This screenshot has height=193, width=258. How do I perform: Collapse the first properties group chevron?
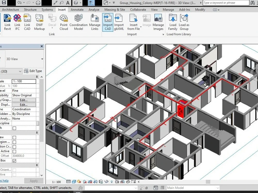pos(37,77)
